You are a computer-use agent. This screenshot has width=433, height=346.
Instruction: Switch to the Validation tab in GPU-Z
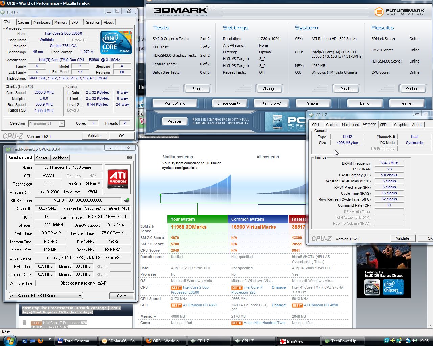61,158
